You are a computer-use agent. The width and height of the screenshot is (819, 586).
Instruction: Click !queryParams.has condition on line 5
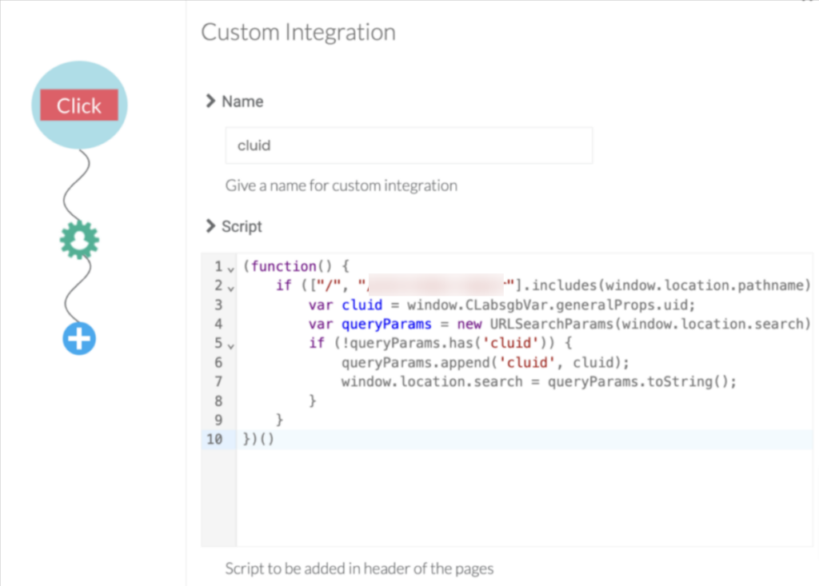tap(443, 343)
